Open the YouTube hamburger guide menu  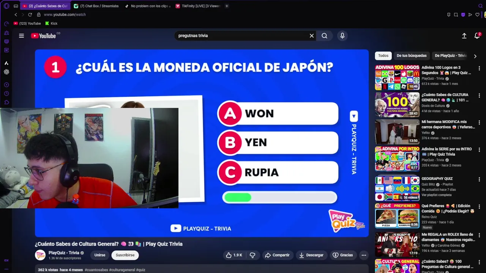pyautogui.click(x=22, y=36)
